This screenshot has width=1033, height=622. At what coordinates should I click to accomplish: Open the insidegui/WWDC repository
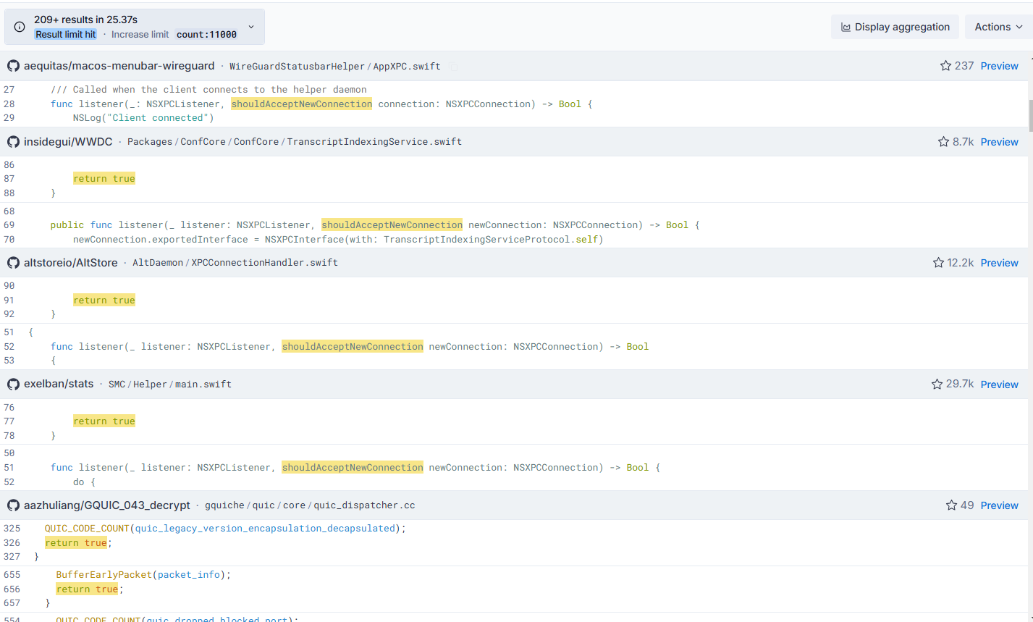[68, 142]
